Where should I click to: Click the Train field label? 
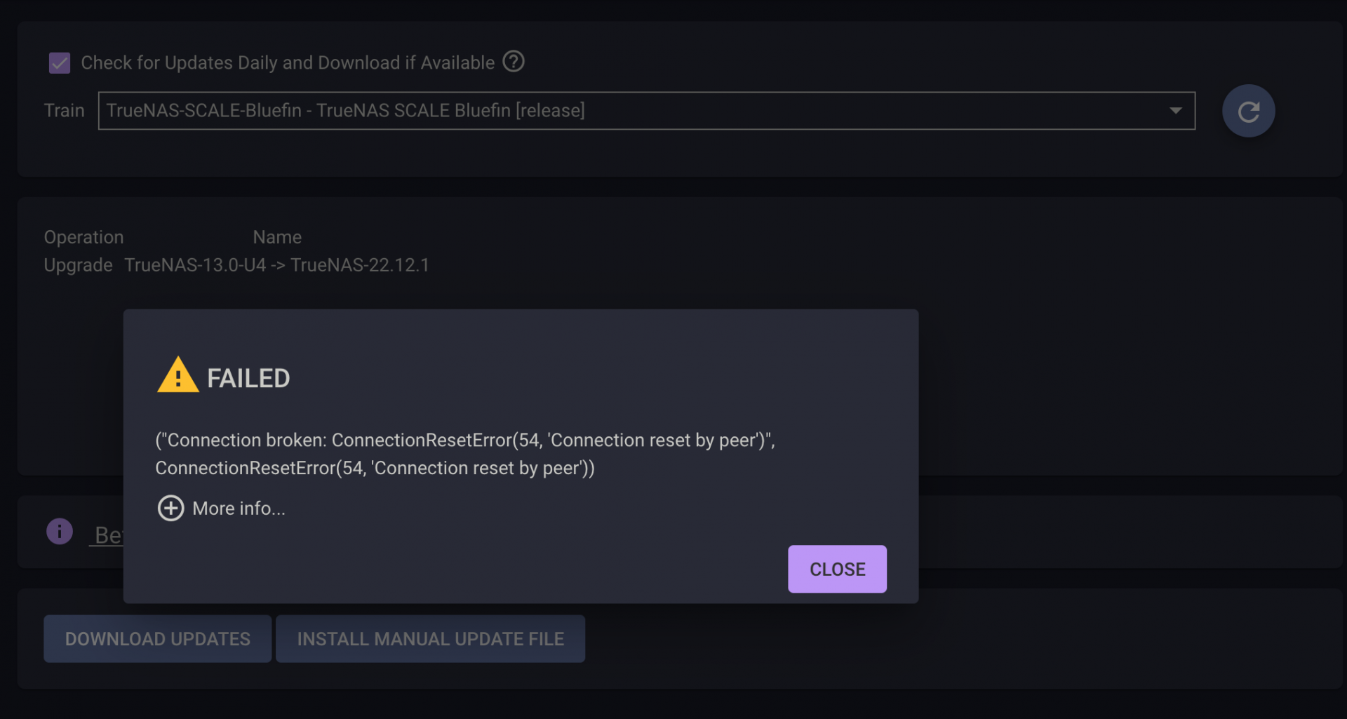64,111
